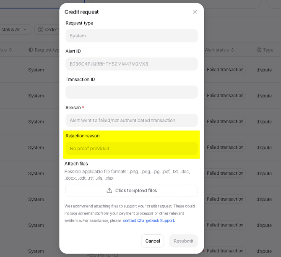Click the Request type field

pos(131,36)
